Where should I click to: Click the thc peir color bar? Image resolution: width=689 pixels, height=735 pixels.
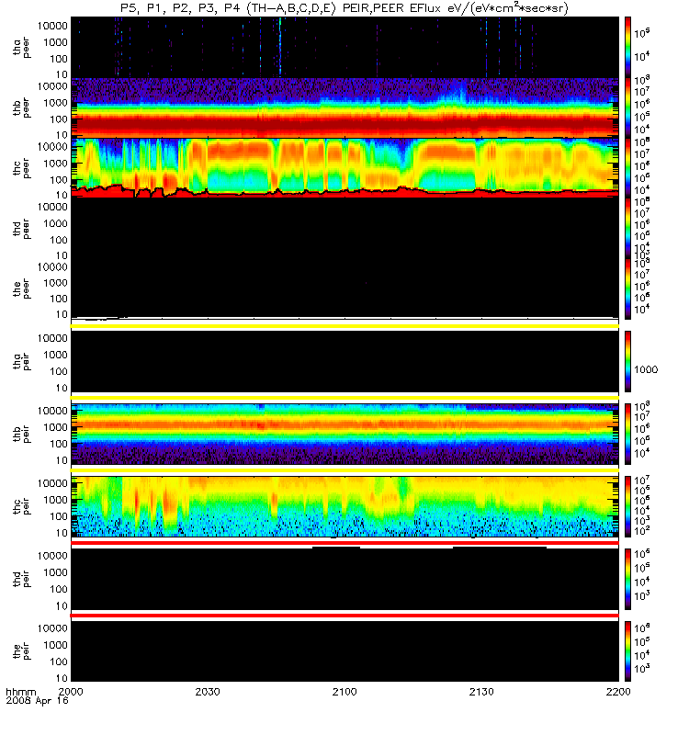pyautogui.click(x=627, y=506)
